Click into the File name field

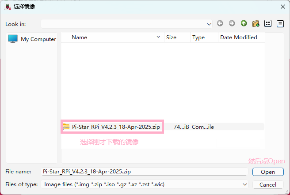point(144,172)
